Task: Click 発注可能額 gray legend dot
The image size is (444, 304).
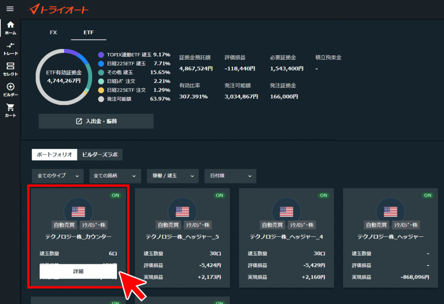Action: (101, 99)
